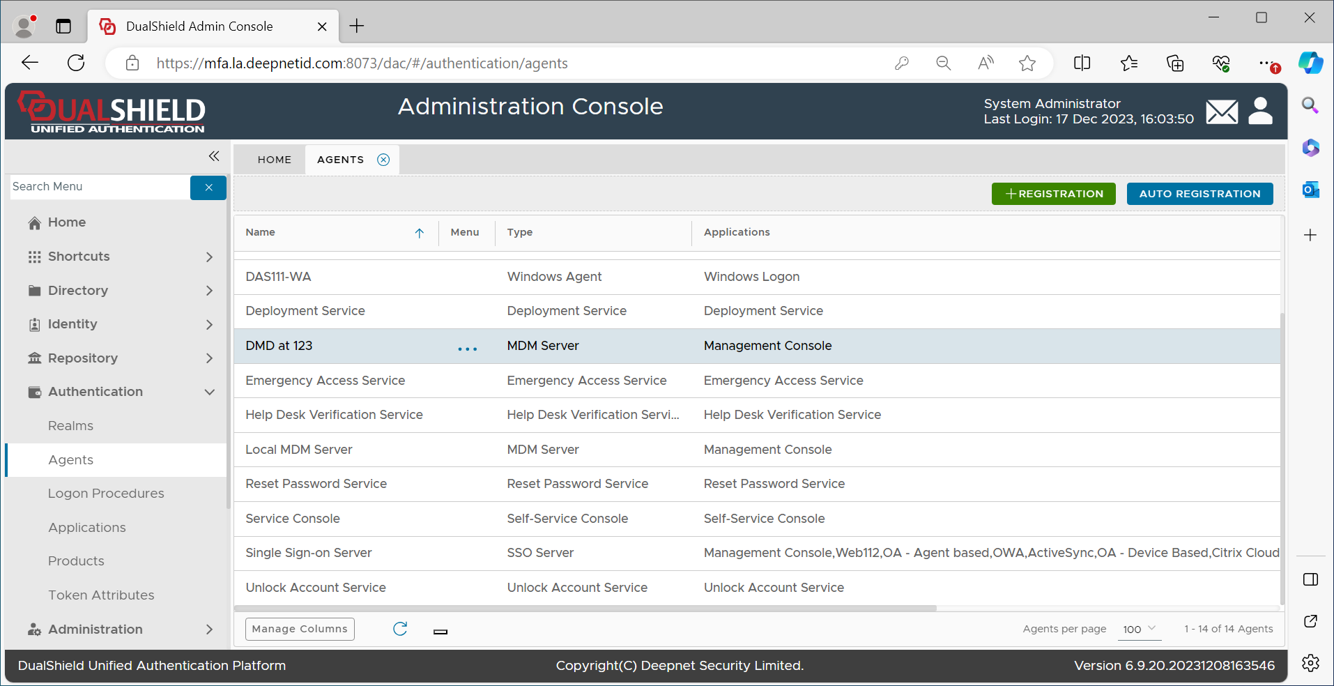
Task: Add page to browser favorites
Action: (x=1027, y=63)
